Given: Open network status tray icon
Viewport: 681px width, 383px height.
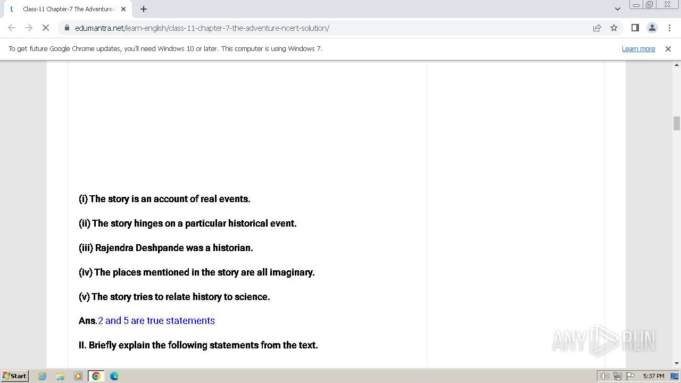Looking at the screenshot, I should pyautogui.click(x=618, y=376).
